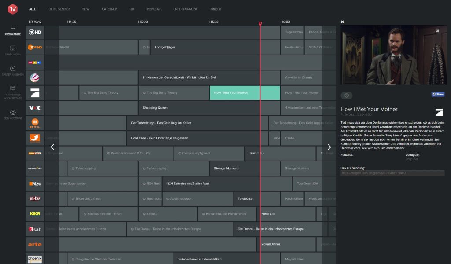451x264 pixels.
Task: Select the phoenix channel logo
Action: pos(35,259)
